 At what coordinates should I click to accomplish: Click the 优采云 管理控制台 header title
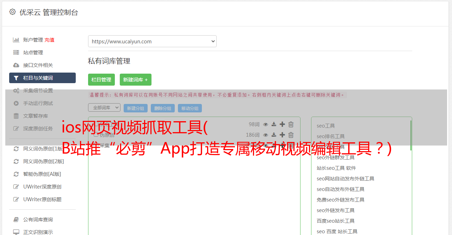point(49,12)
